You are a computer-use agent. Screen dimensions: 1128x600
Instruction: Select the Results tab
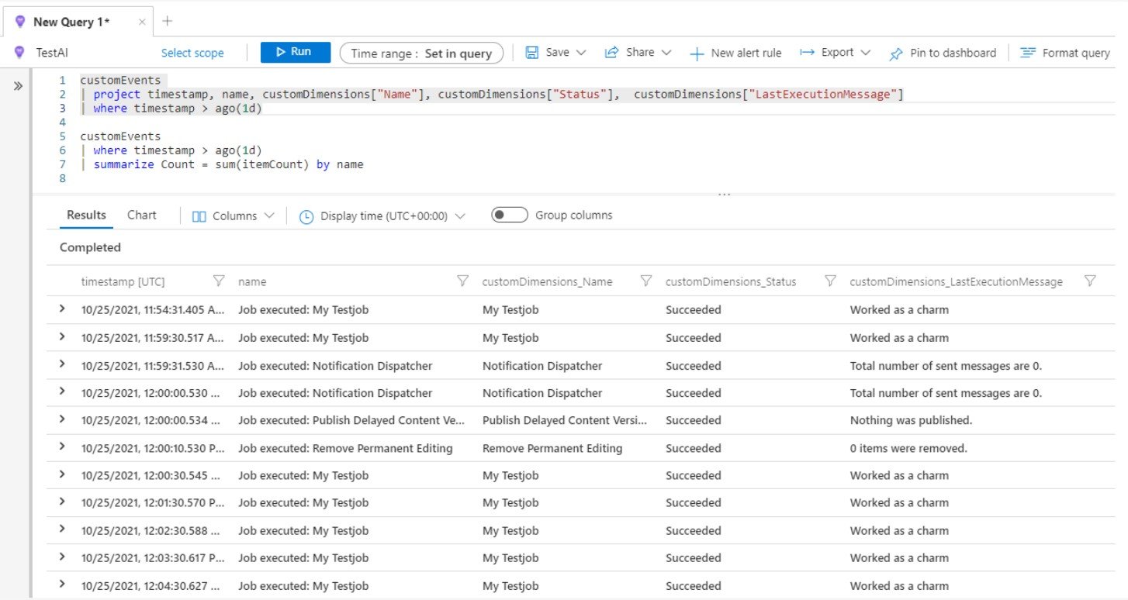pyautogui.click(x=86, y=216)
